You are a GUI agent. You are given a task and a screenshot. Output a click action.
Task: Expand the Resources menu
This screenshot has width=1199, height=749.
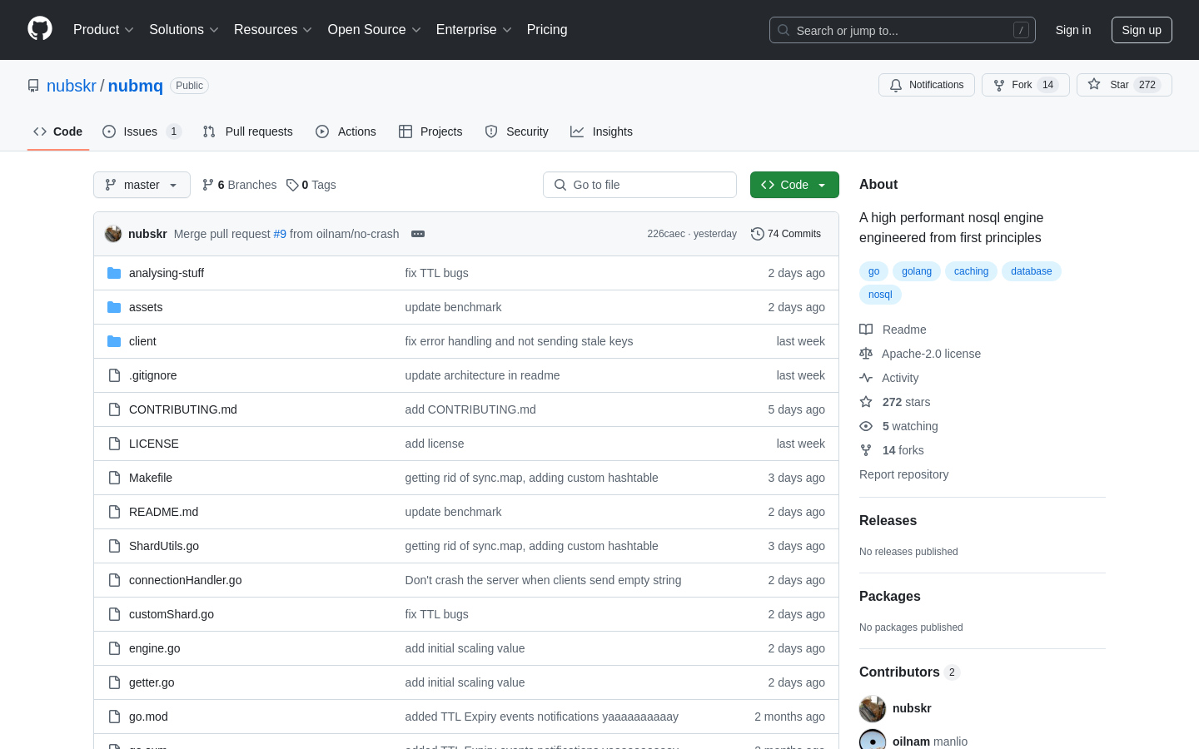coord(273,30)
